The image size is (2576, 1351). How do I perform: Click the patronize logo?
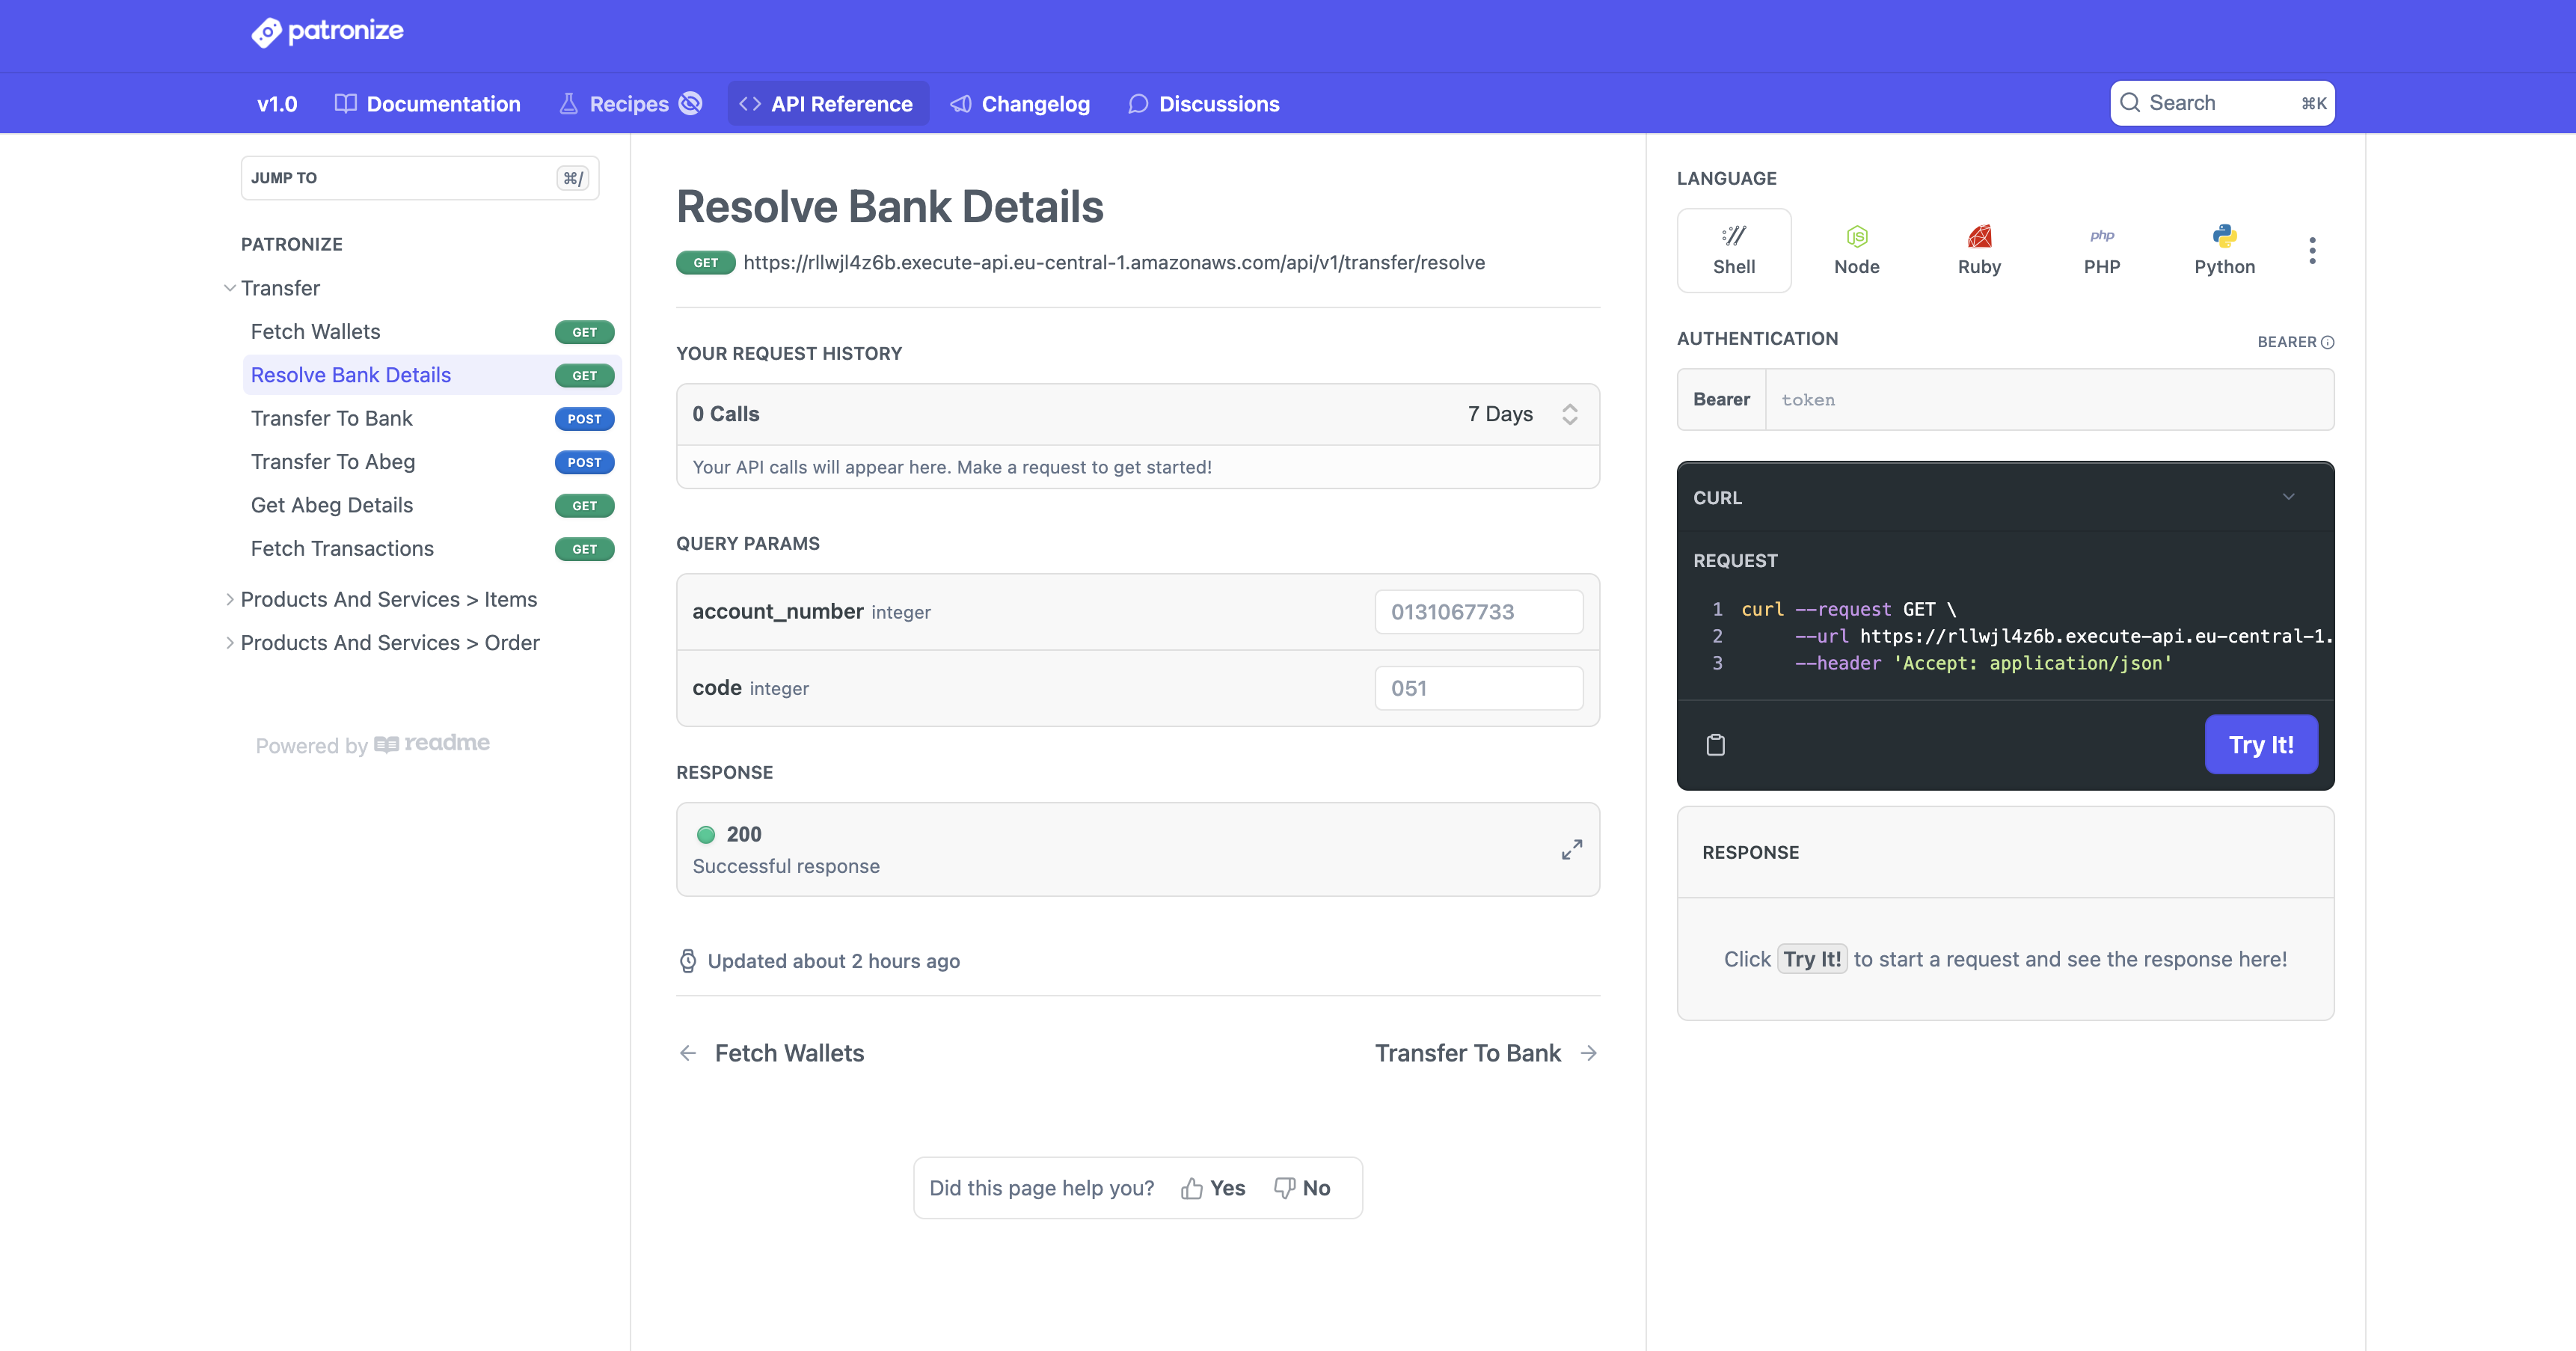327,32
